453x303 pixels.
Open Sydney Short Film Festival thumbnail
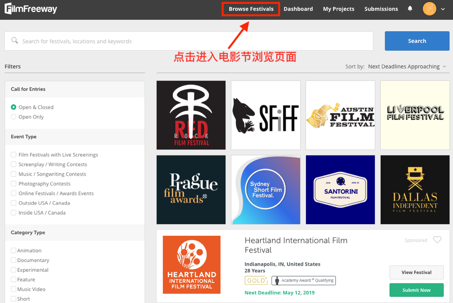(266, 190)
